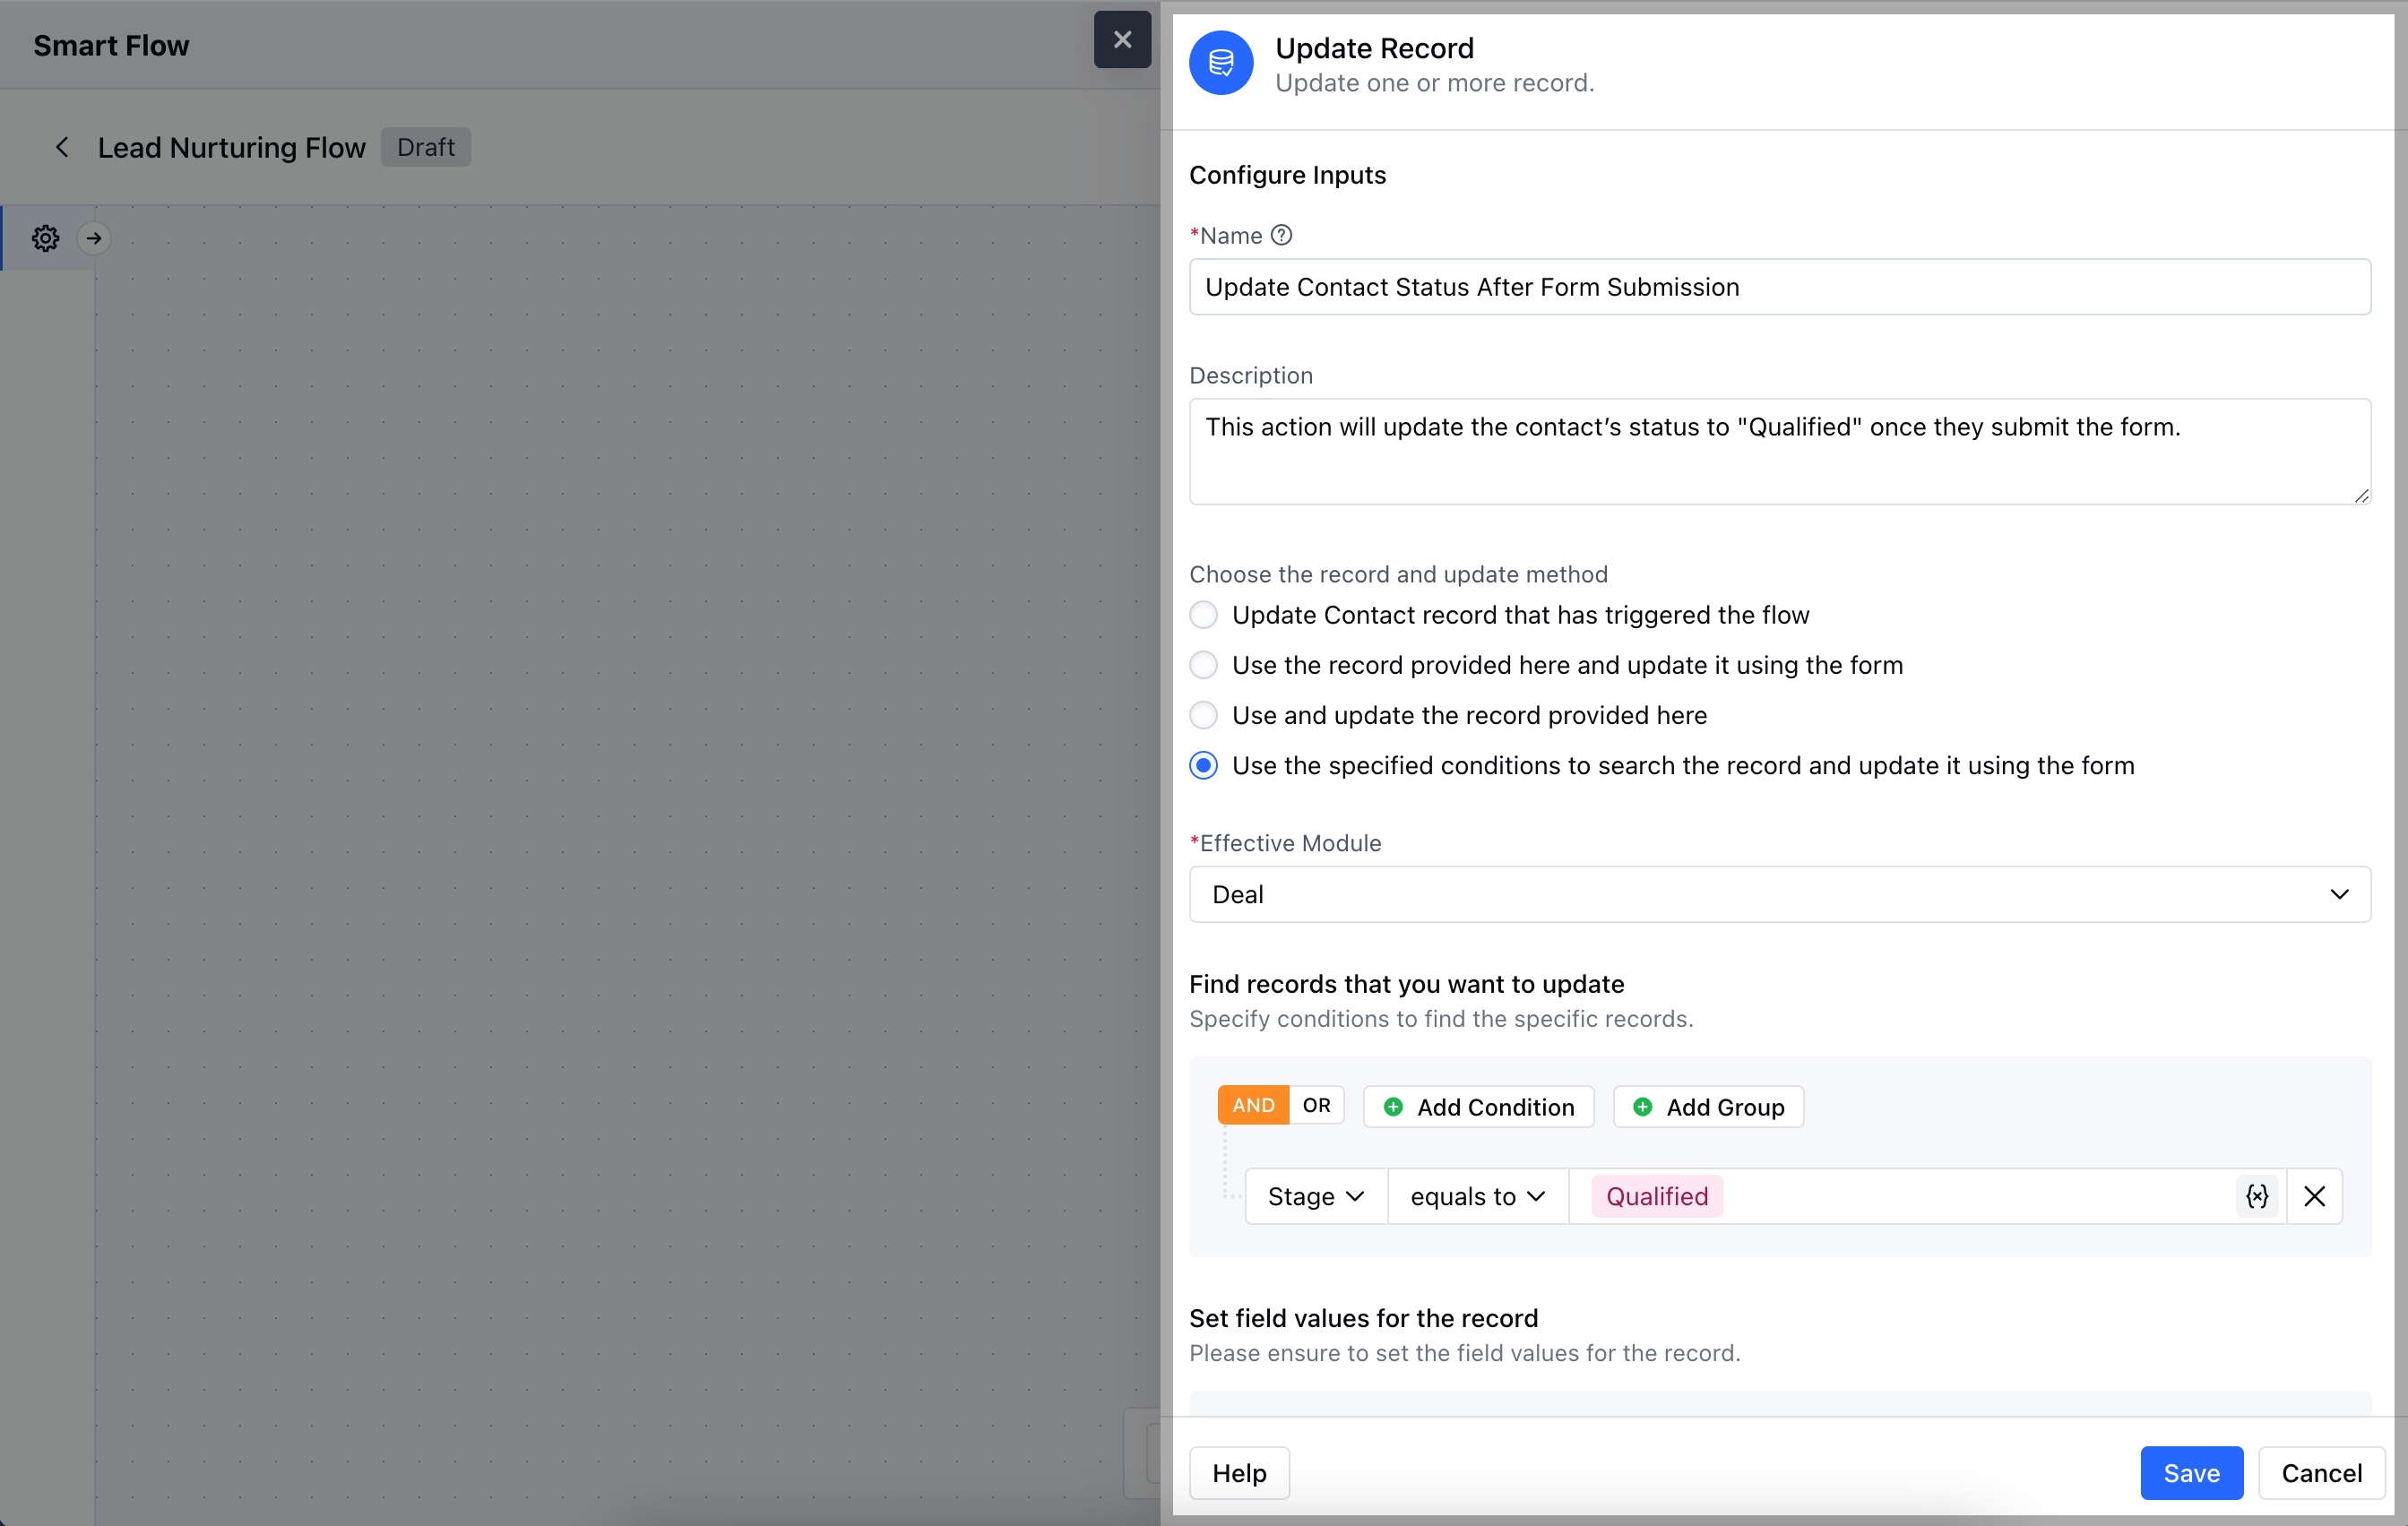Open the Effective Module Deal dropdown
Image resolution: width=2408 pixels, height=1526 pixels.
click(x=1779, y=894)
